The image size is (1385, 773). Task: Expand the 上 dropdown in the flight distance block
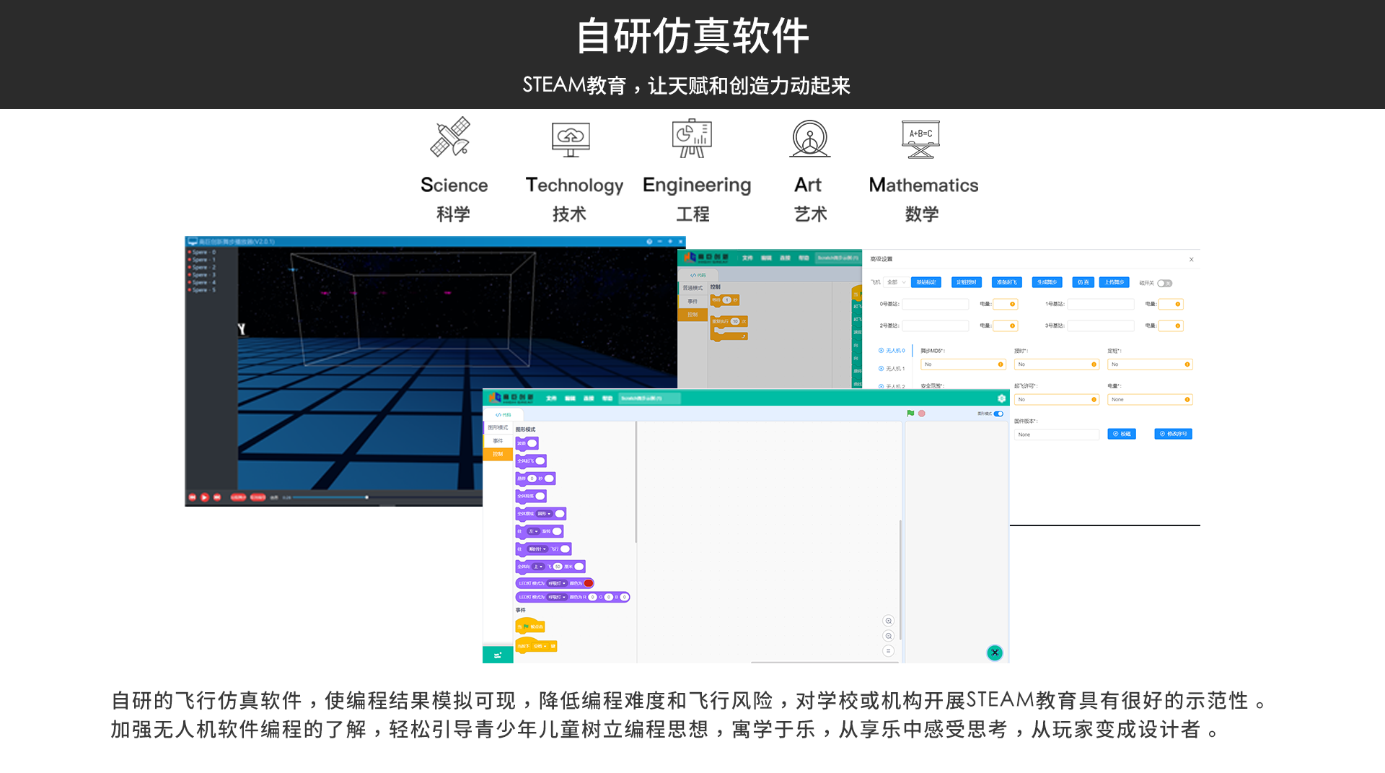pos(540,567)
